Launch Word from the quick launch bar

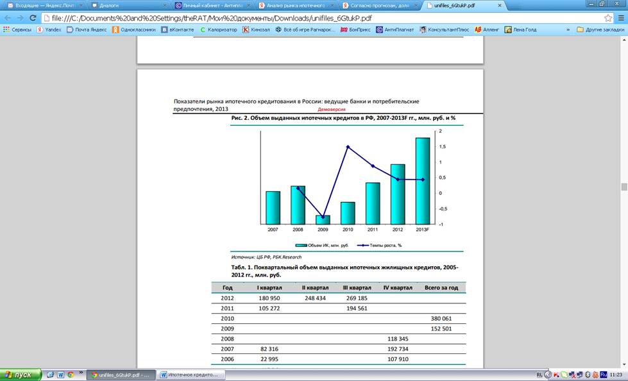pos(60,375)
